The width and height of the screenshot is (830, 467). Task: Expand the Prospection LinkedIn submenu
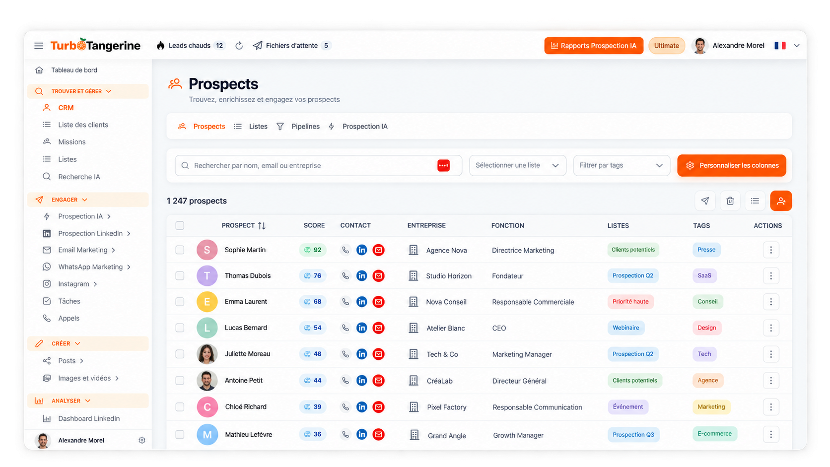tap(129, 234)
